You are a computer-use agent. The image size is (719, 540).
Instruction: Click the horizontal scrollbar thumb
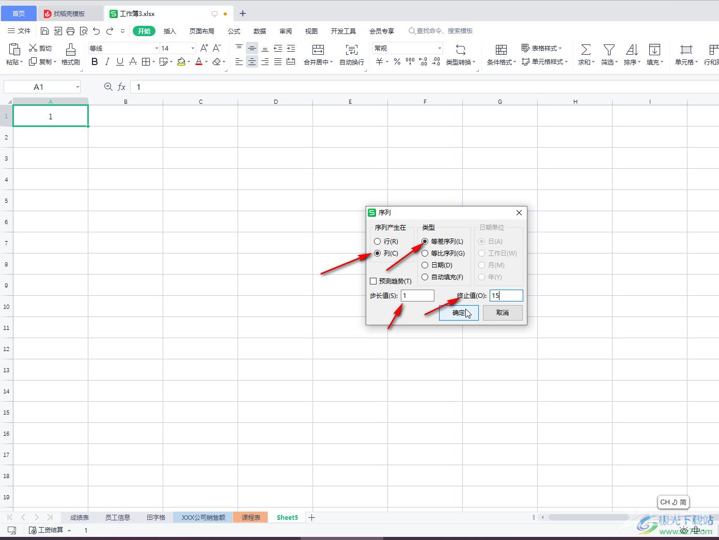(x=589, y=517)
